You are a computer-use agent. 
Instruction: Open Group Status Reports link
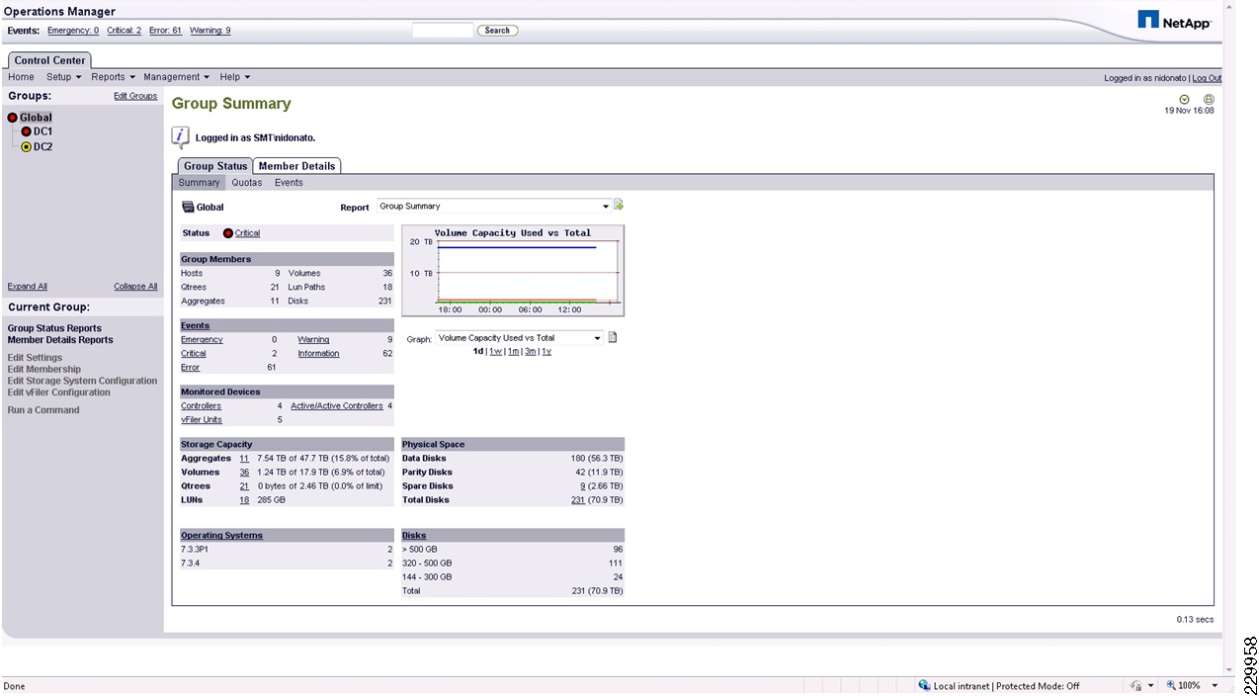(x=54, y=328)
